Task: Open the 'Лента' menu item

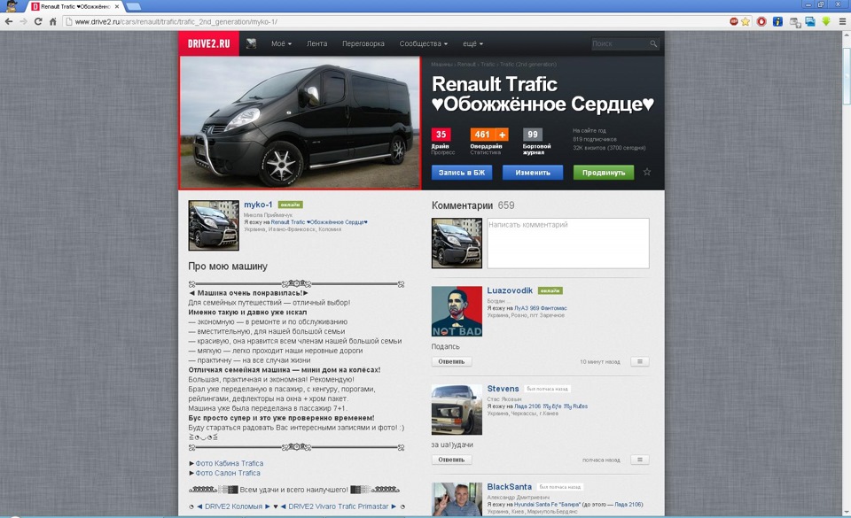Action: pos(317,43)
